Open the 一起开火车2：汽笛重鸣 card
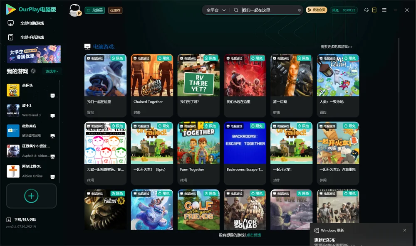416x246 pixels. [338, 153]
